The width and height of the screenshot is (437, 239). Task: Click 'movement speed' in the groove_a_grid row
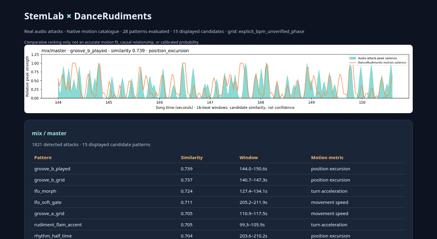click(330, 214)
